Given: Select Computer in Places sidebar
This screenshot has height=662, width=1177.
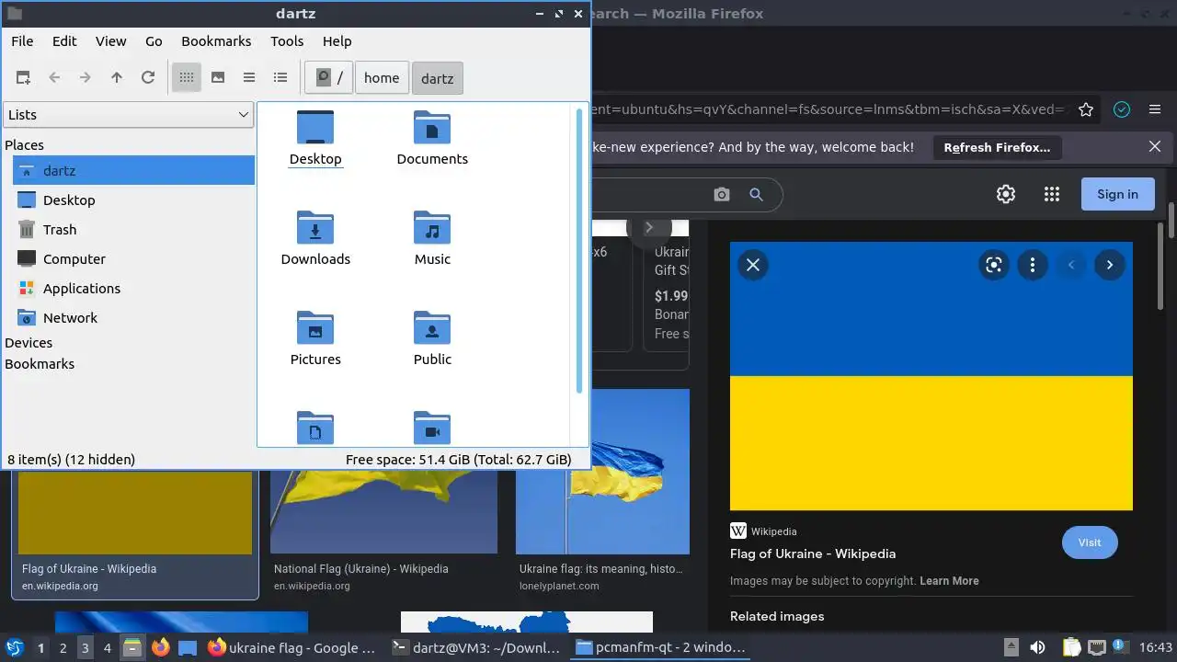Looking at the screenshot, I should tap(133, 259).
